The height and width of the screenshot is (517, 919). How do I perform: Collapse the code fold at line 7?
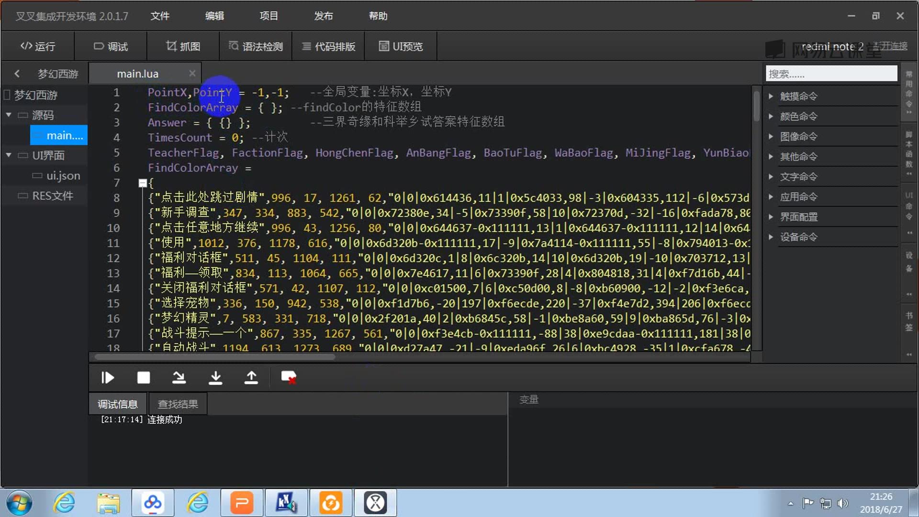click(142, 183)
